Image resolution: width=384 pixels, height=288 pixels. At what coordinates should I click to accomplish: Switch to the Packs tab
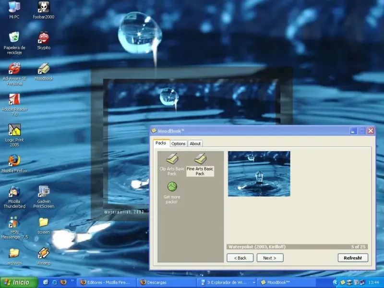pyautogui.click(x=161, y=143)
